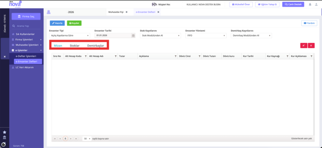The image size is (322, 148).
Task: Click the current page number 0
Action: point(65,139)
